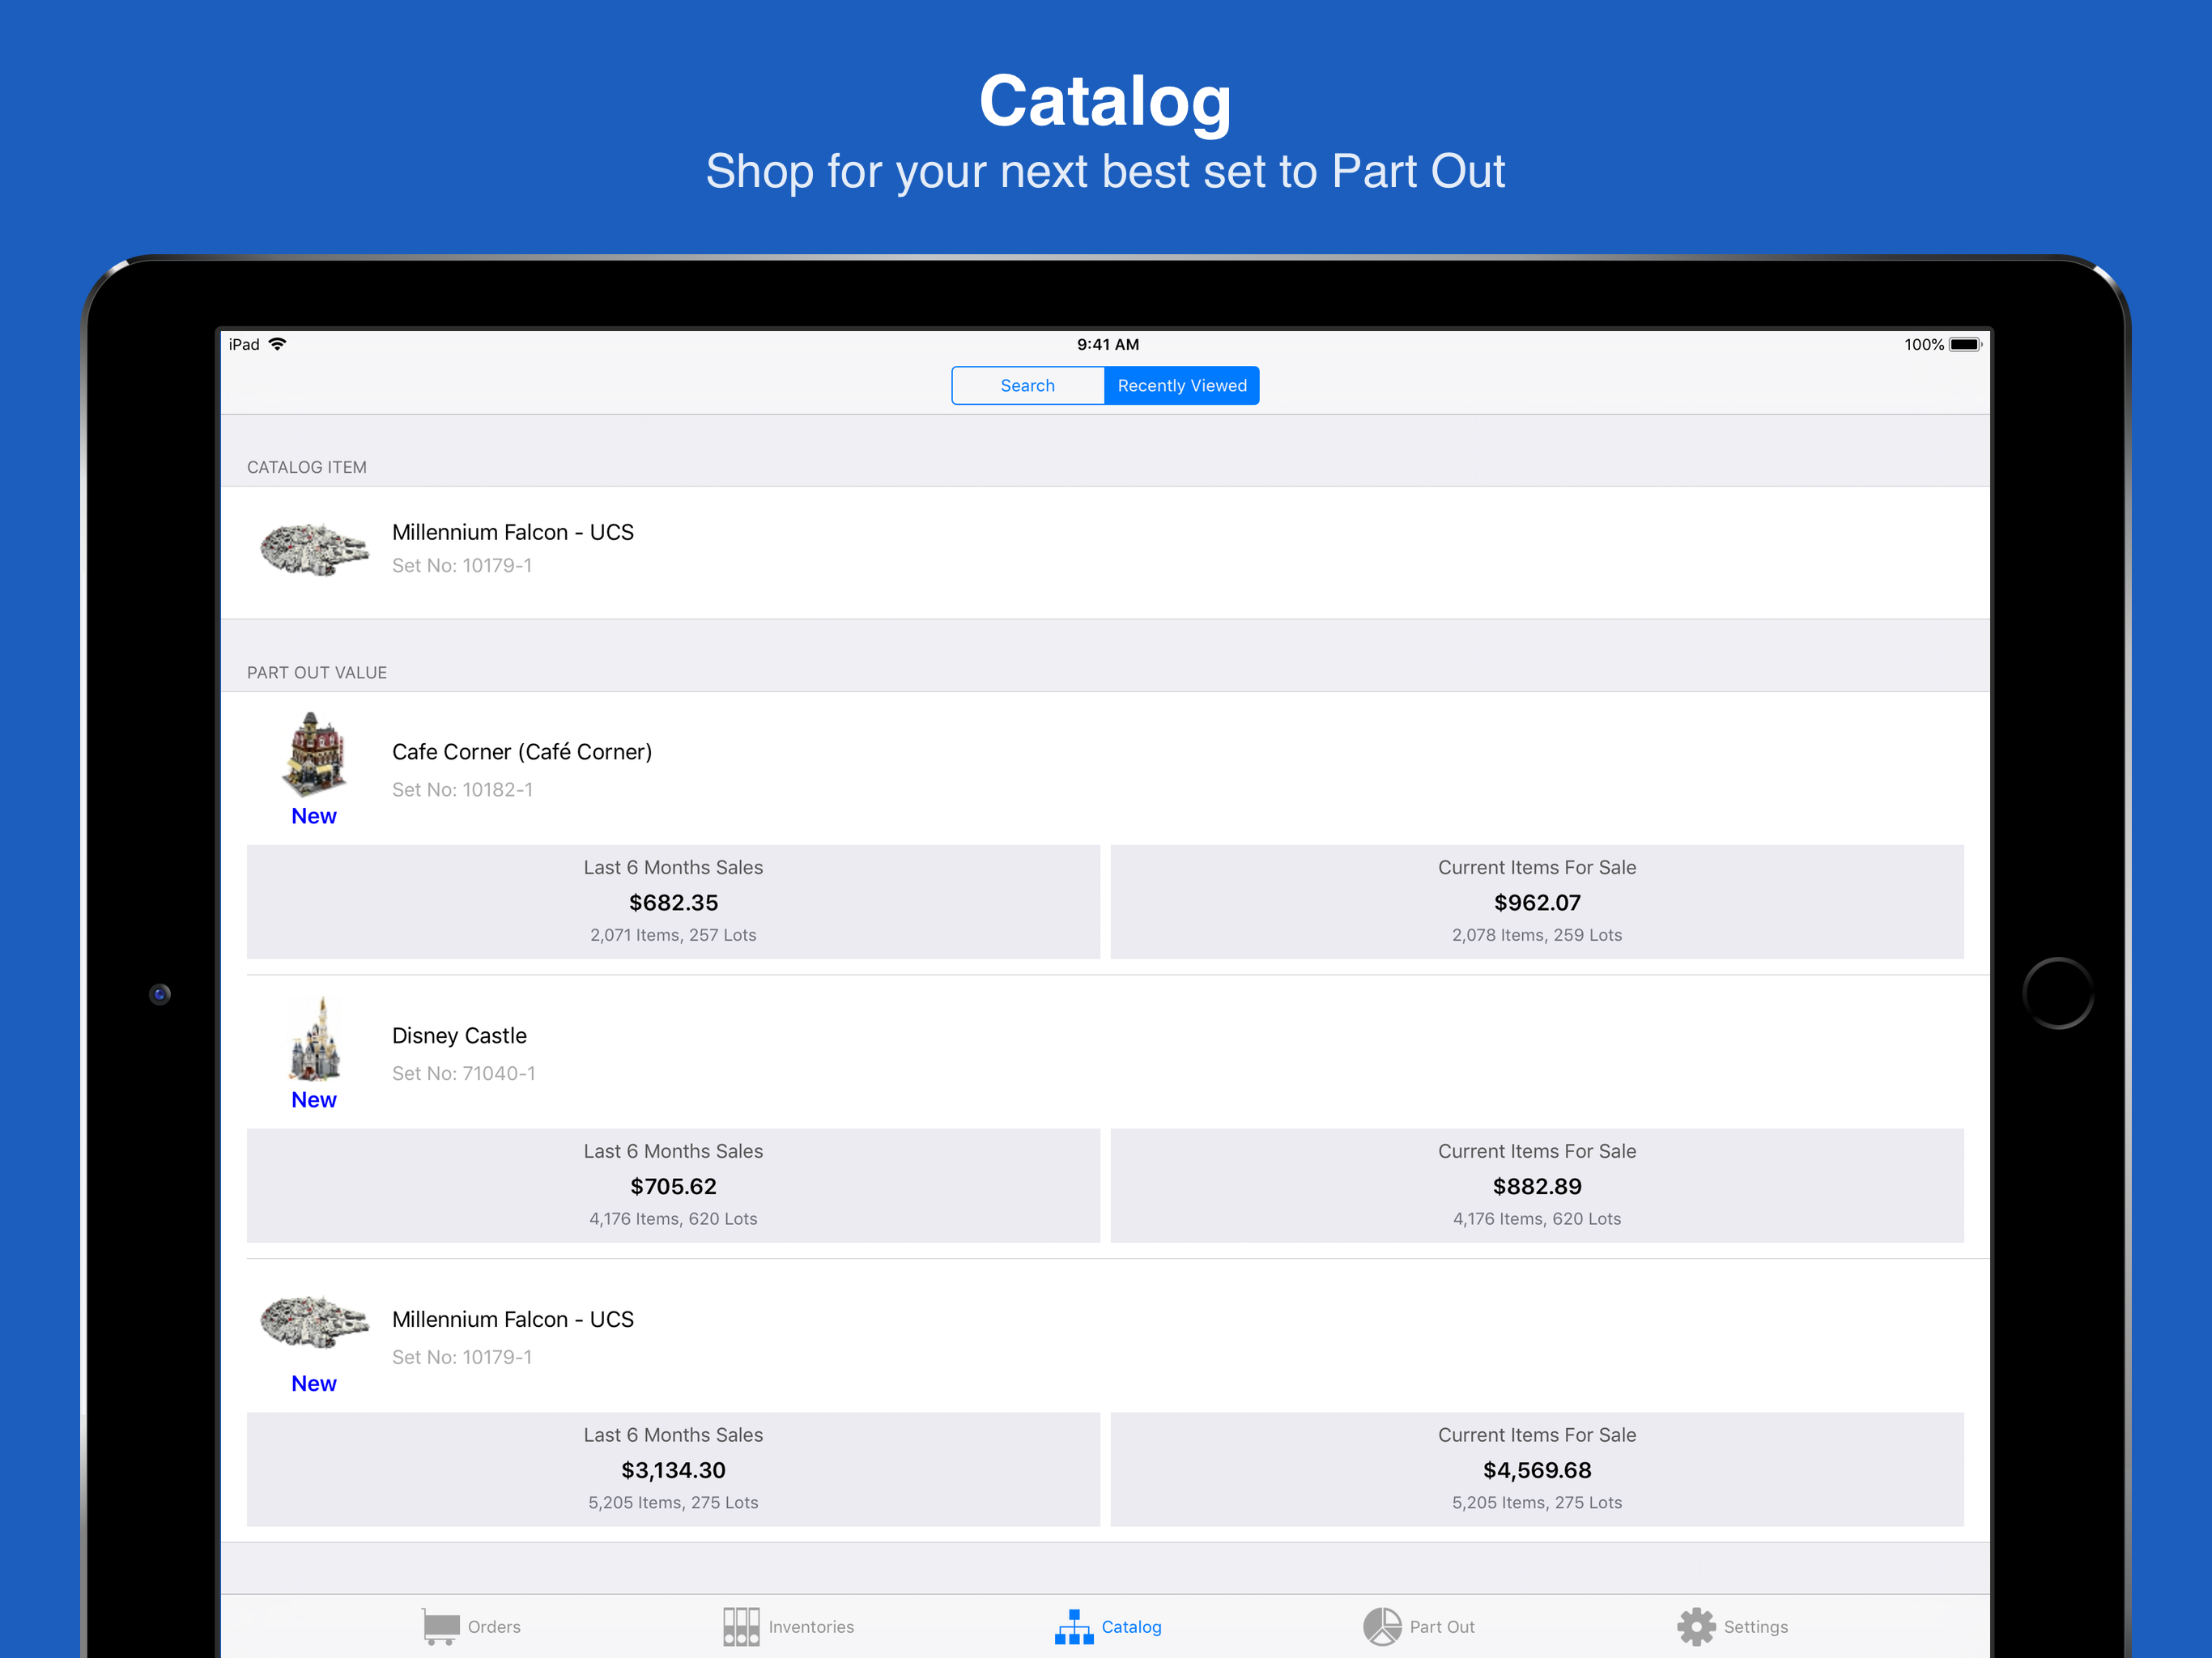View Millennium Falcon $3,134.30 sales panel
Image resolution: width=2212 pixels, height=1658 pixels.
click(673, 1469)
